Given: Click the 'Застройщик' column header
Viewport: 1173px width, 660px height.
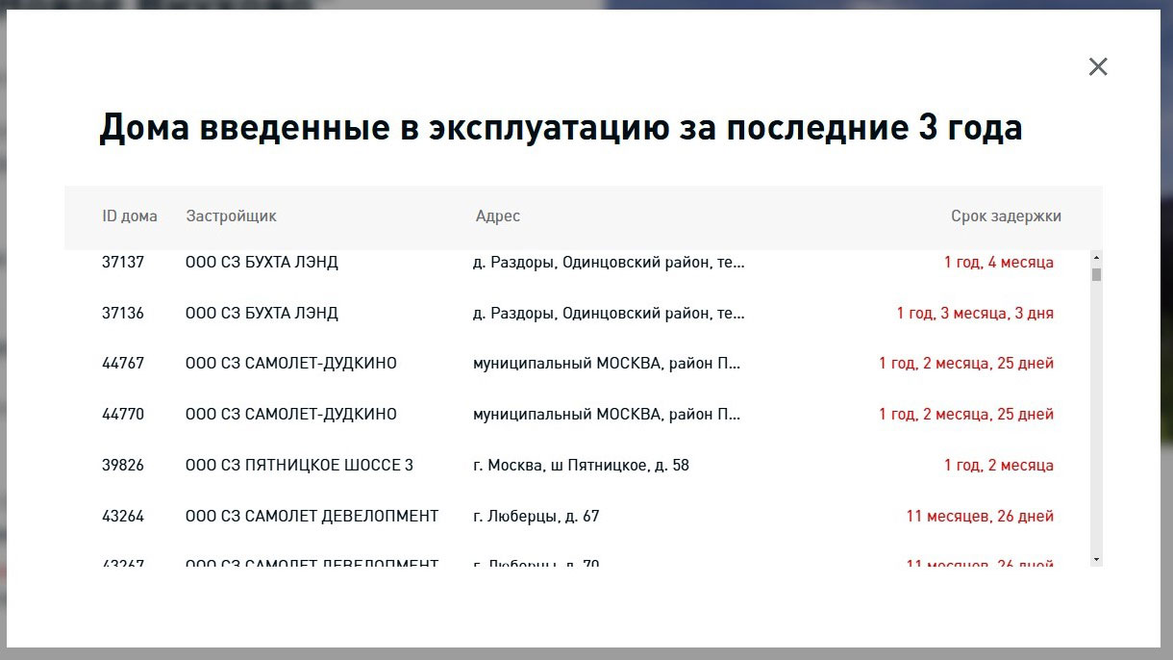Looking at the screenshot, I should [231, 216].
